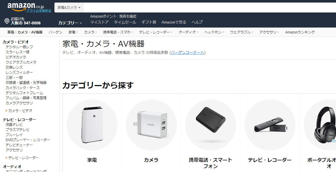Select the Anker power bank phone category image
Image resolution: width=336 pixels, height=172 pixels.
(x=211, y=125)
